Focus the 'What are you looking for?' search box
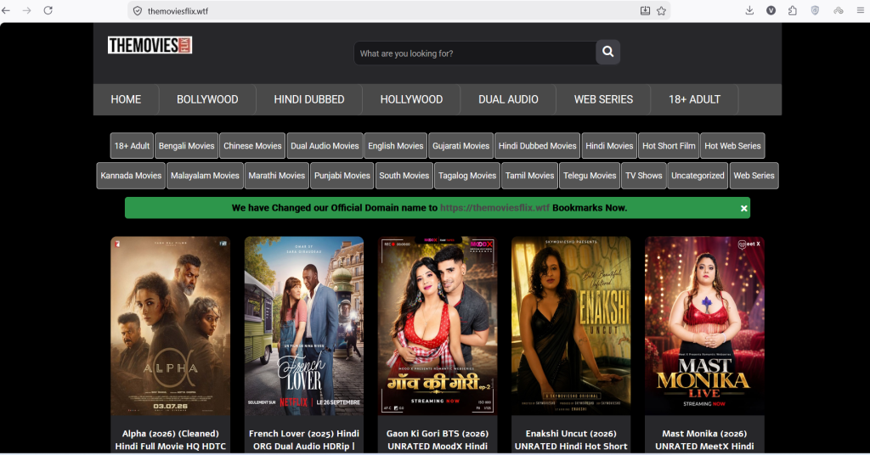Viewport: 870px width, 455px height. 475,53
